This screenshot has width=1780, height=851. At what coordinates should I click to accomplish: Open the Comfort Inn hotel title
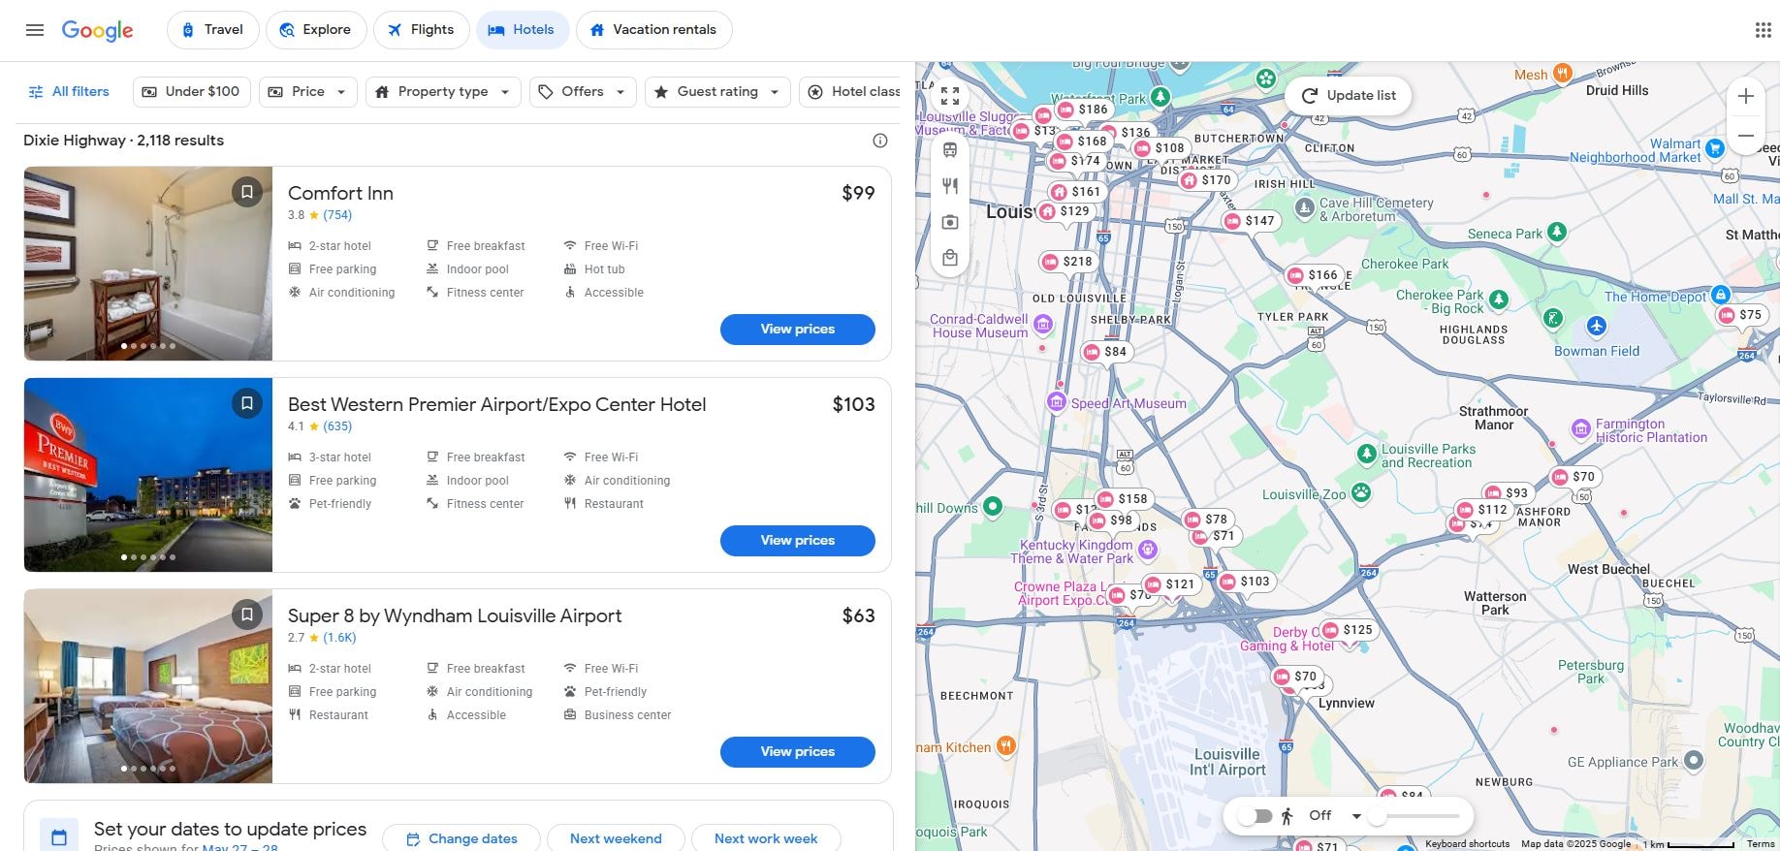coord(340,193)
